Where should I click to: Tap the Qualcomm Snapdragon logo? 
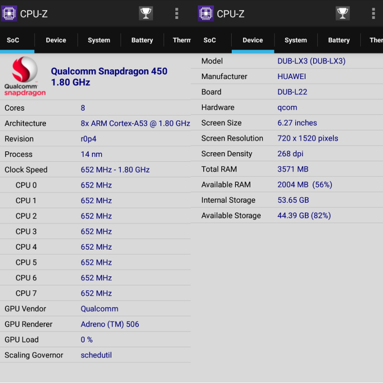25,77
